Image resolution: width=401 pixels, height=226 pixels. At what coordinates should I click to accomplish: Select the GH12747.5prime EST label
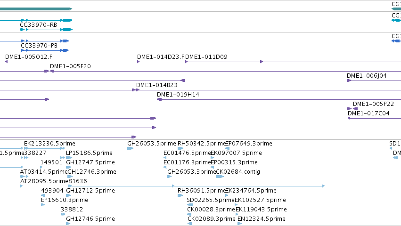(90, 162)
